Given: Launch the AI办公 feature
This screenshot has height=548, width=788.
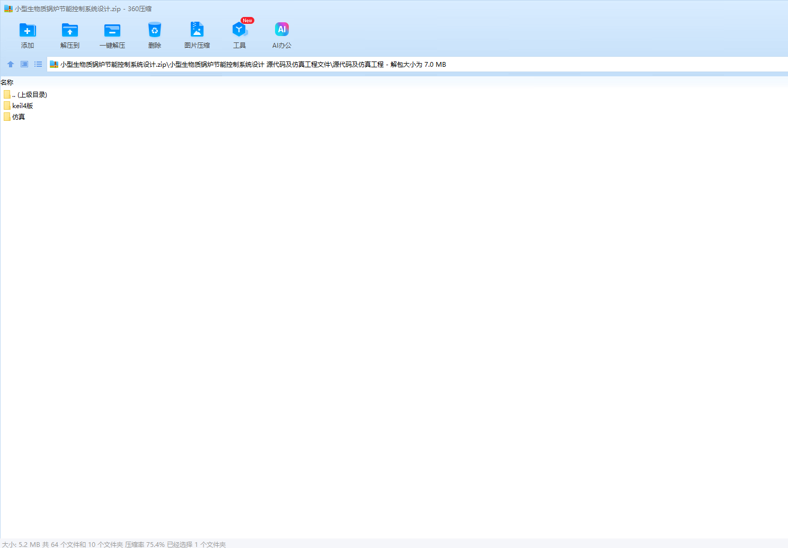Looking at the screenshot, I should (282, 30).
